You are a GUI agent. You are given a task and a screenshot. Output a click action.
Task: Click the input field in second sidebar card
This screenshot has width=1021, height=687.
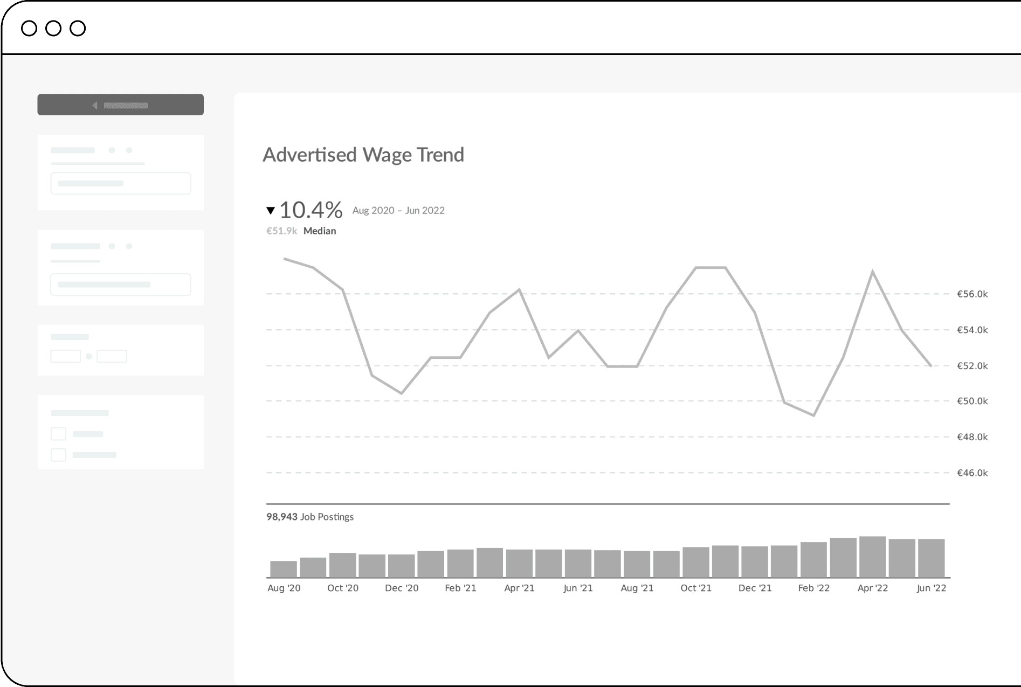[120, 284]
